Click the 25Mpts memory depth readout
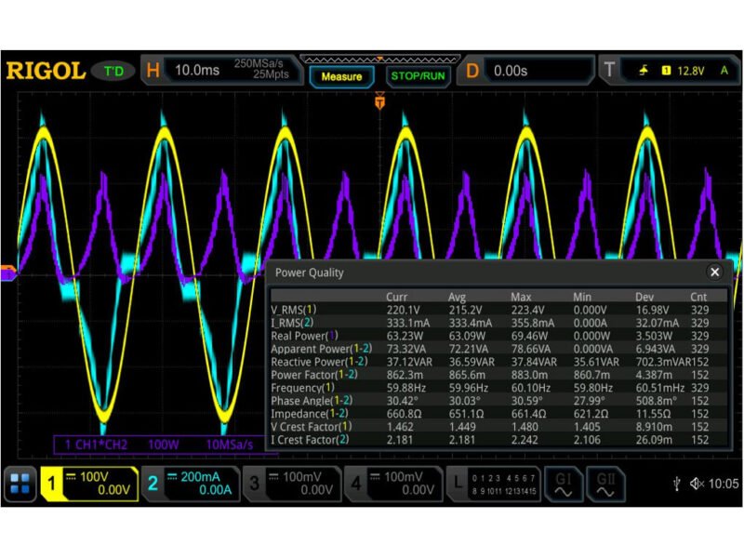 pos(271,74)
